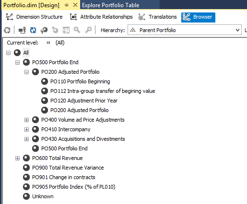Open the Dimension Structure tab
The height and width of the screenshot is (204, 247).
[34, 17]
